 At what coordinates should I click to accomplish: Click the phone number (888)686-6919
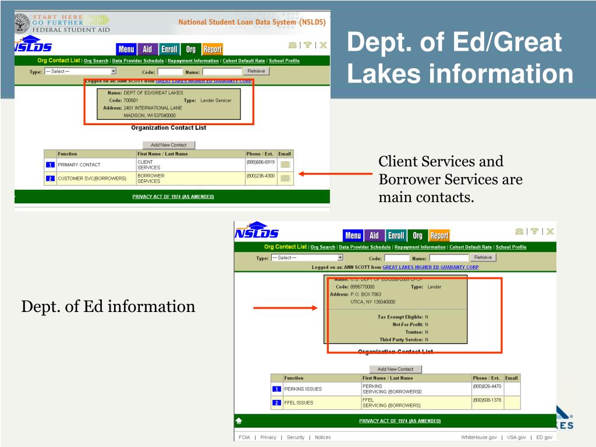coord(260,162)
